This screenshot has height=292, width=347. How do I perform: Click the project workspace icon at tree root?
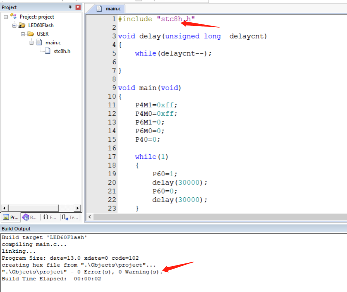coord(13,16)
